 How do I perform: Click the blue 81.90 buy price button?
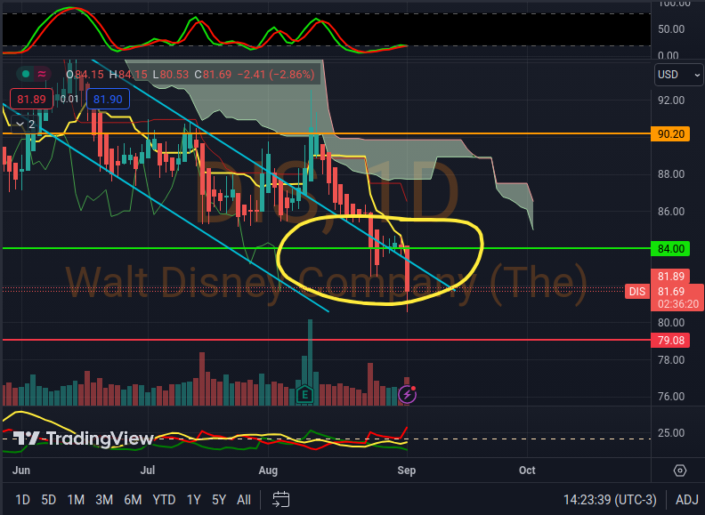point(108,100)
